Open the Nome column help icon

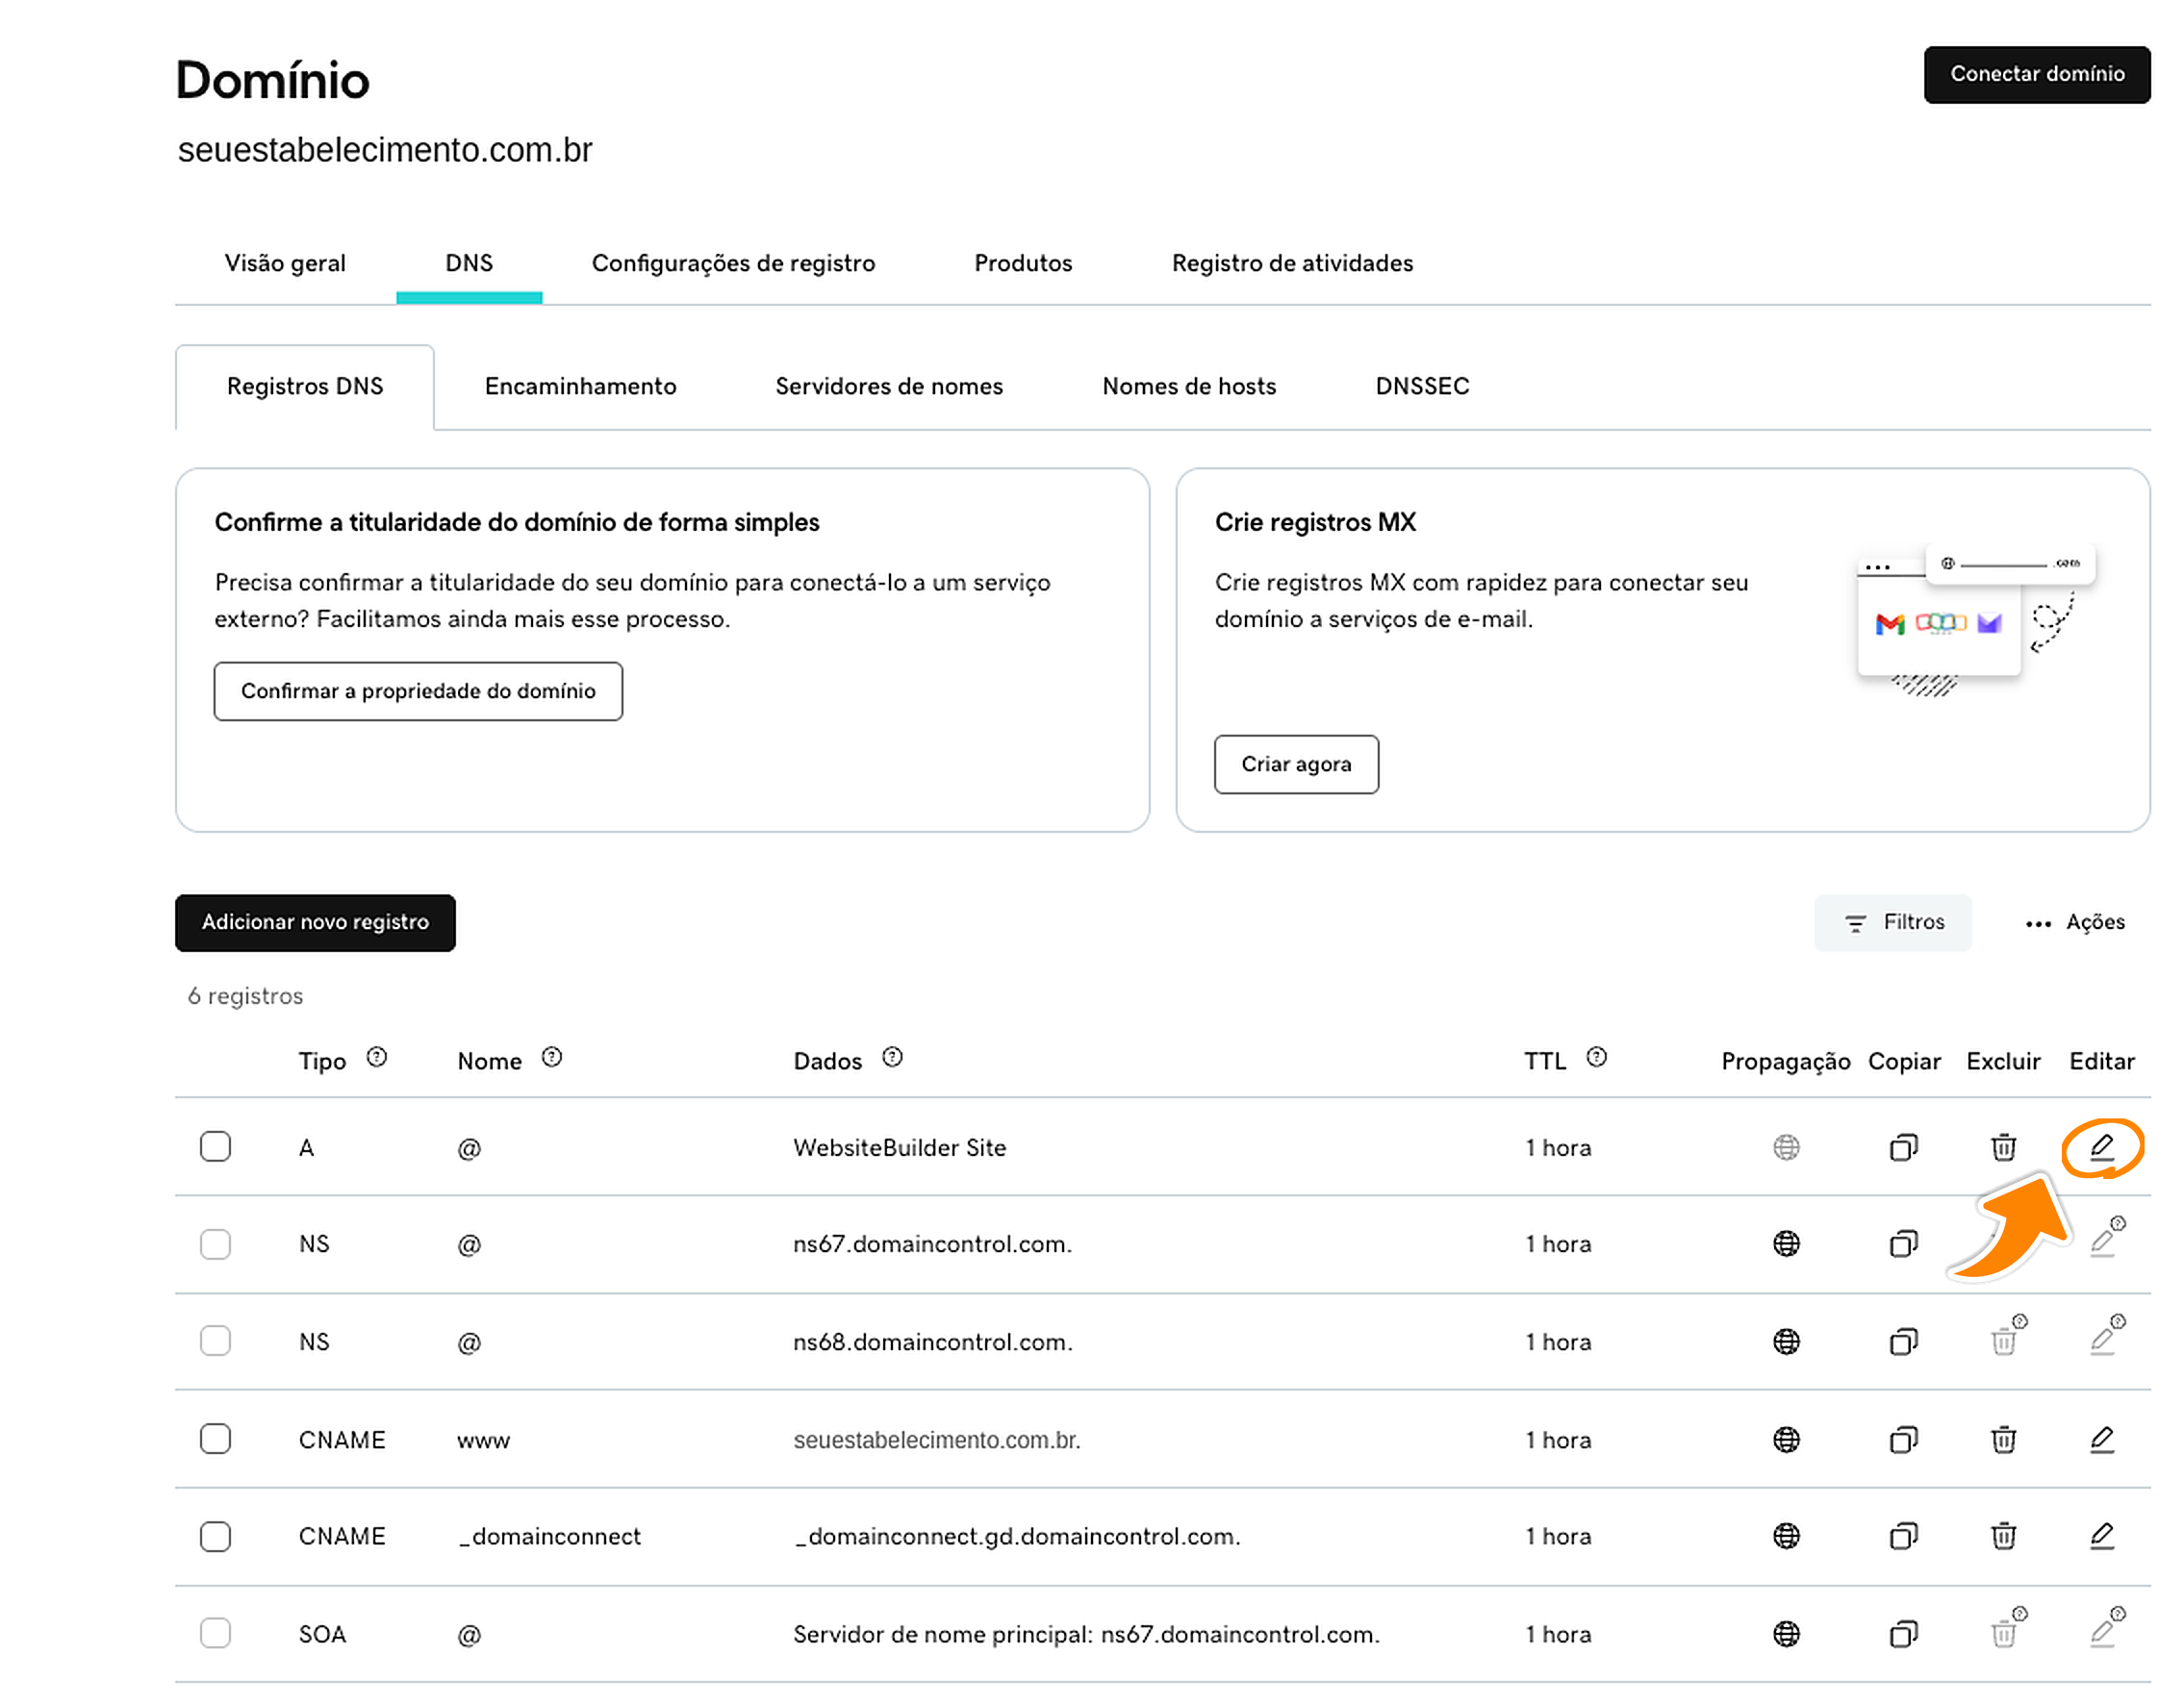(x=551, y=1058)
